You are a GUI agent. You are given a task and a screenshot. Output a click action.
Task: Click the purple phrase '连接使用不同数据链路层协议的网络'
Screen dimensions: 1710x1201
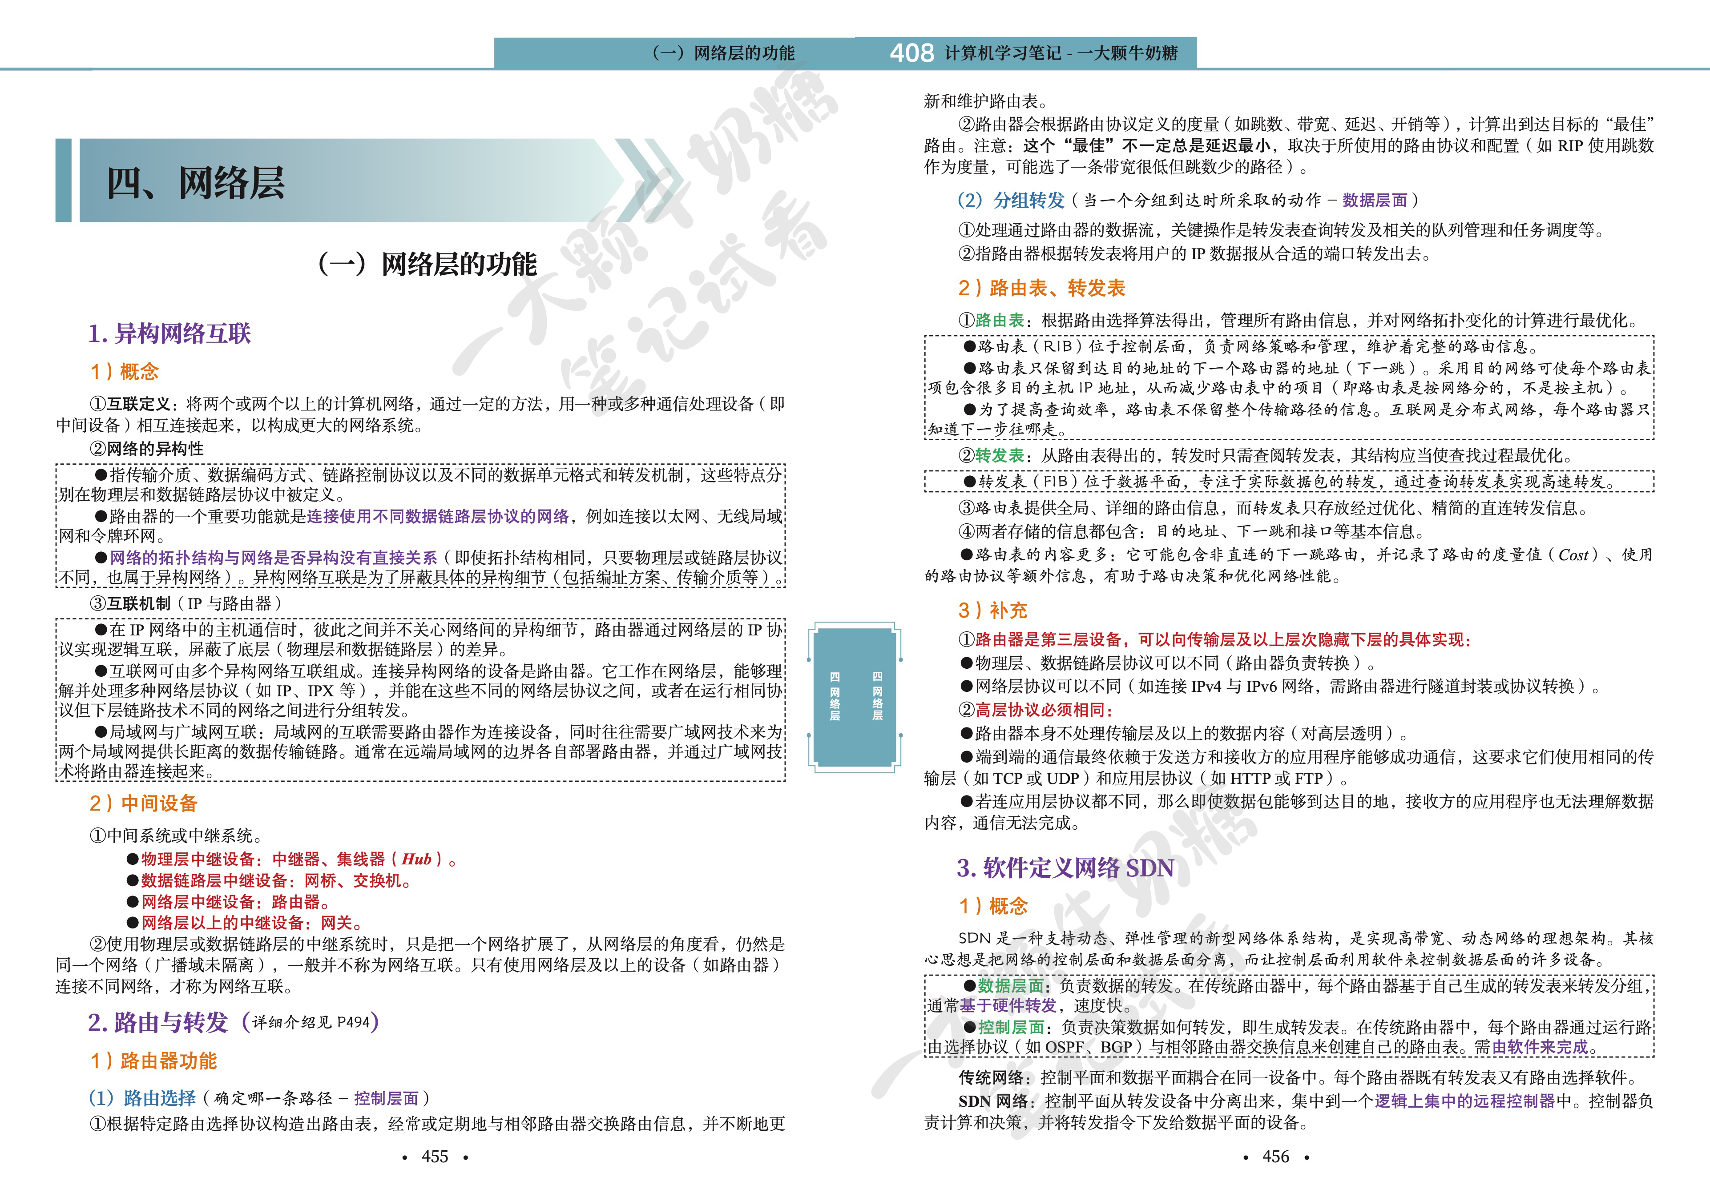coord(438,516)
